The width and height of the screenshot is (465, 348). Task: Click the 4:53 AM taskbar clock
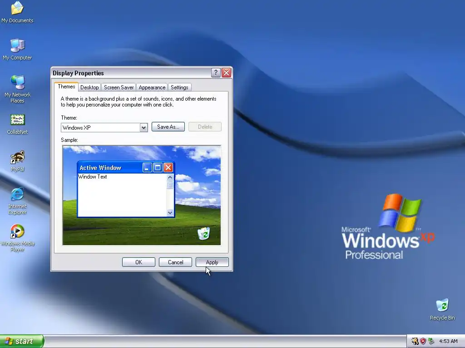(x=448, y=341)
